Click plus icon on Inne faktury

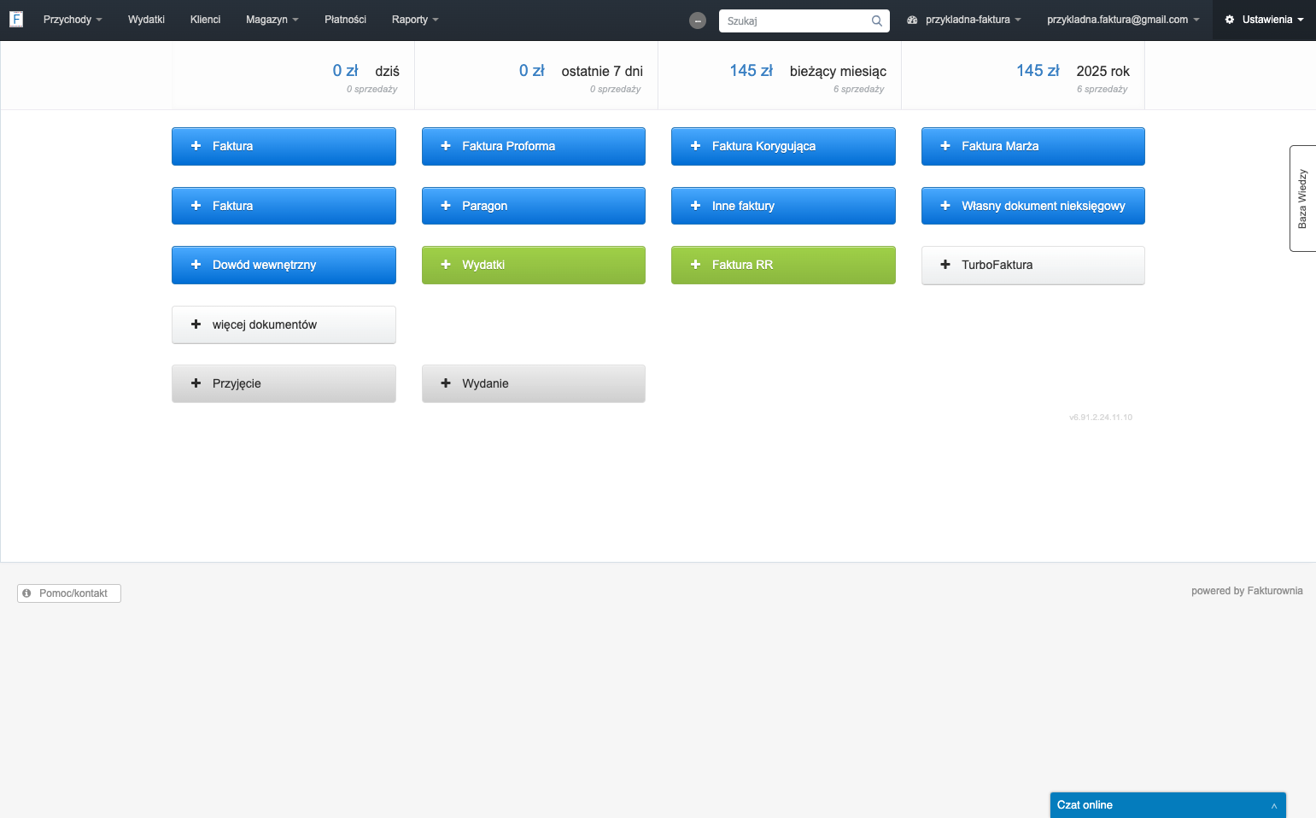tap(695, 206)
